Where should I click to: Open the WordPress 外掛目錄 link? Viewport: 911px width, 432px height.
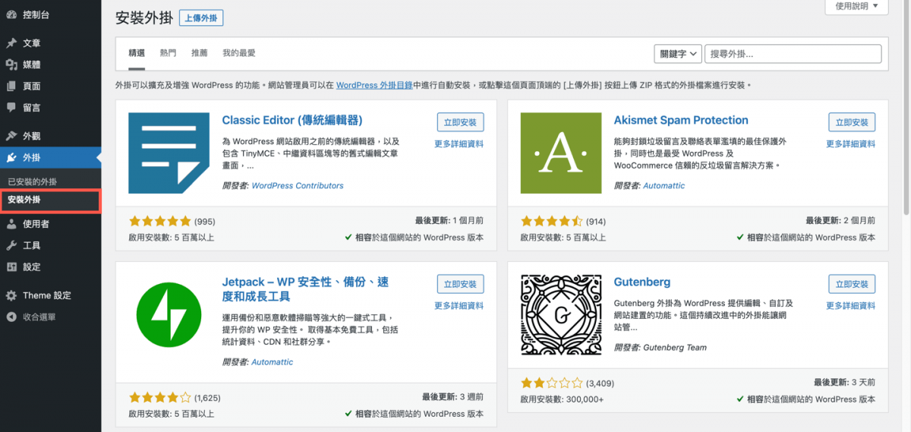(374, 86)
